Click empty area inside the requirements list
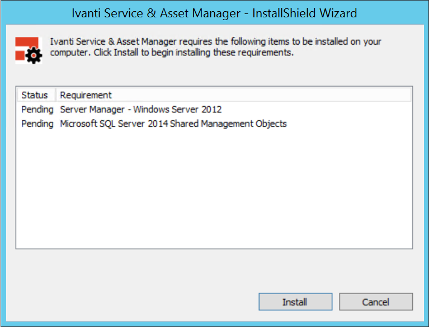The width and height of the screenshot is (429, 327). point(214,189)
